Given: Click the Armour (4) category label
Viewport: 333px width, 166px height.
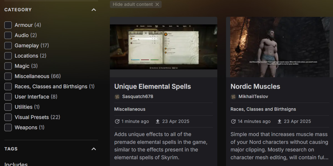Looking at the screenshot, I should click(28, 25).
